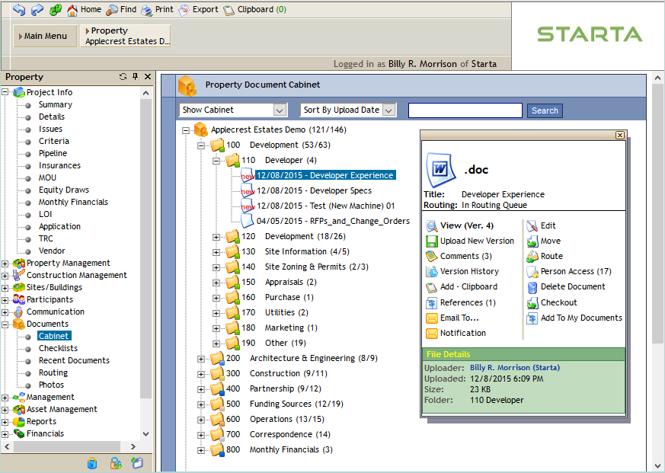Click the blue padlock icon below the sidebar

(92, 462)
